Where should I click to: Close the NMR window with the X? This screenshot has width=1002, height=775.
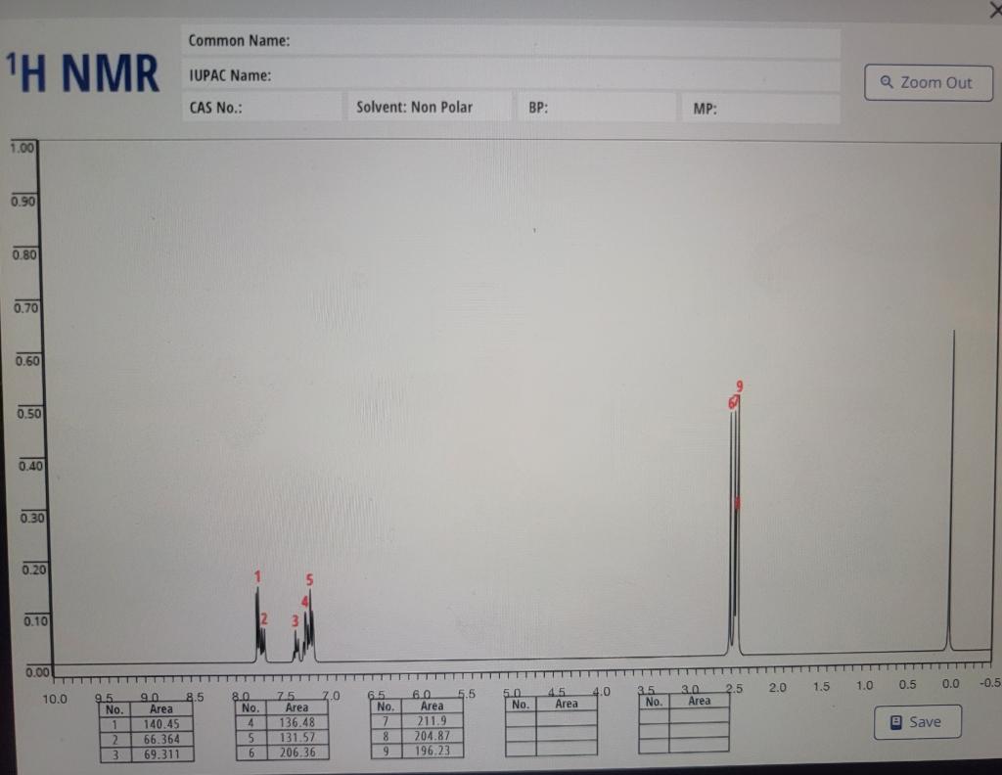pyautogui.click(x=993, y=11)
